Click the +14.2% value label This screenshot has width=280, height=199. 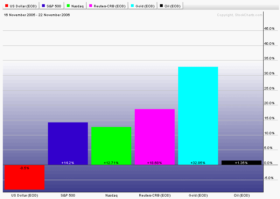[x=68, y=163]
